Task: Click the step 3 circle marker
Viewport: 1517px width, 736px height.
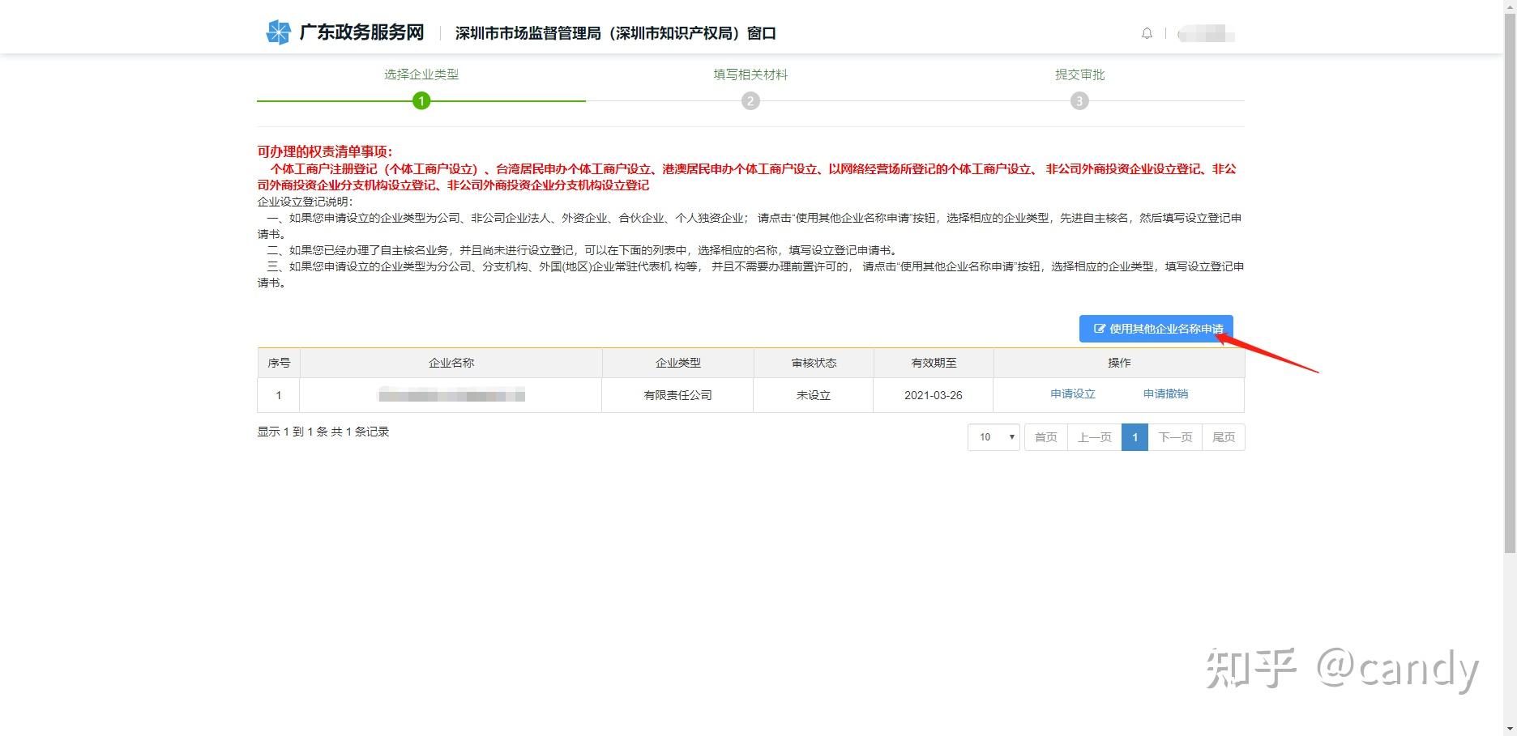Action: tap(1079, 101)
